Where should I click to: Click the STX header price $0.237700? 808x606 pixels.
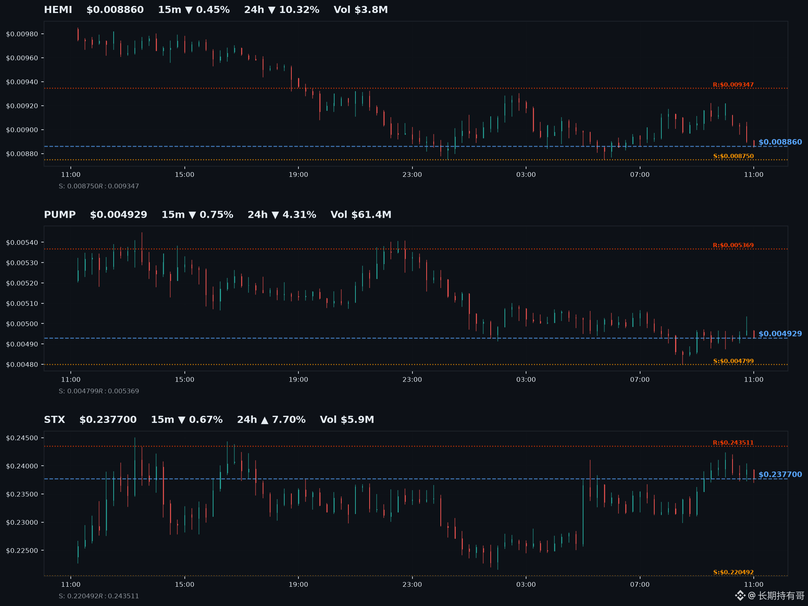tap(108, 420)
